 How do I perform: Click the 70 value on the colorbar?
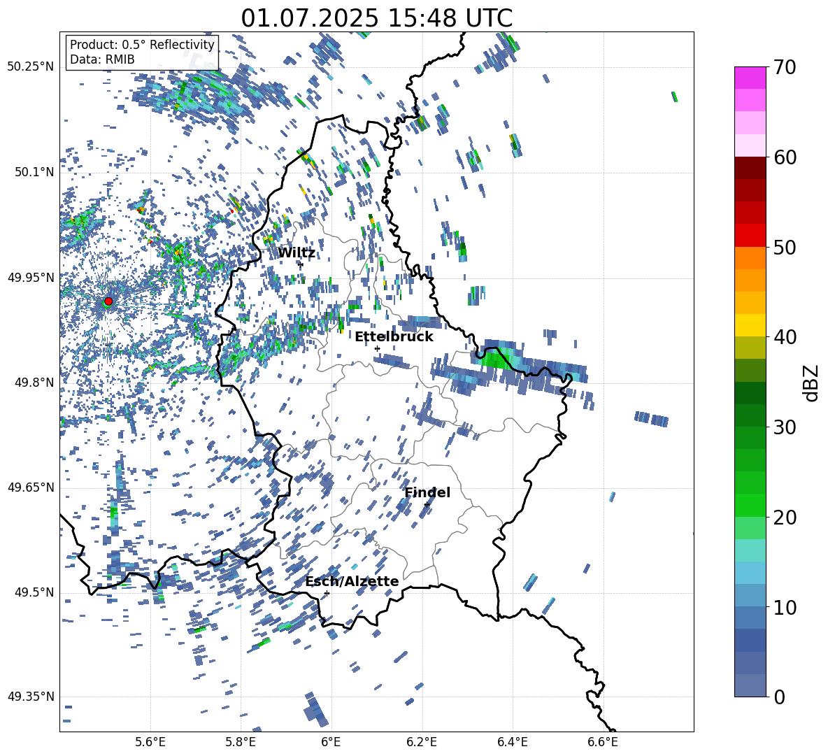pos(785,67)
